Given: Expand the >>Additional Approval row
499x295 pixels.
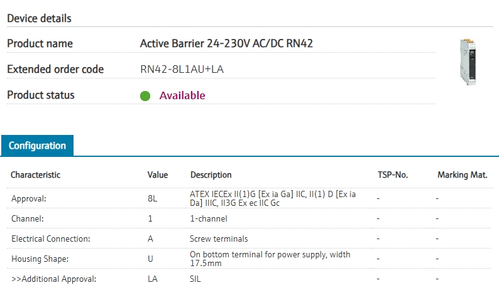Looking at the screenshot, I should click(x=53, y=279).
